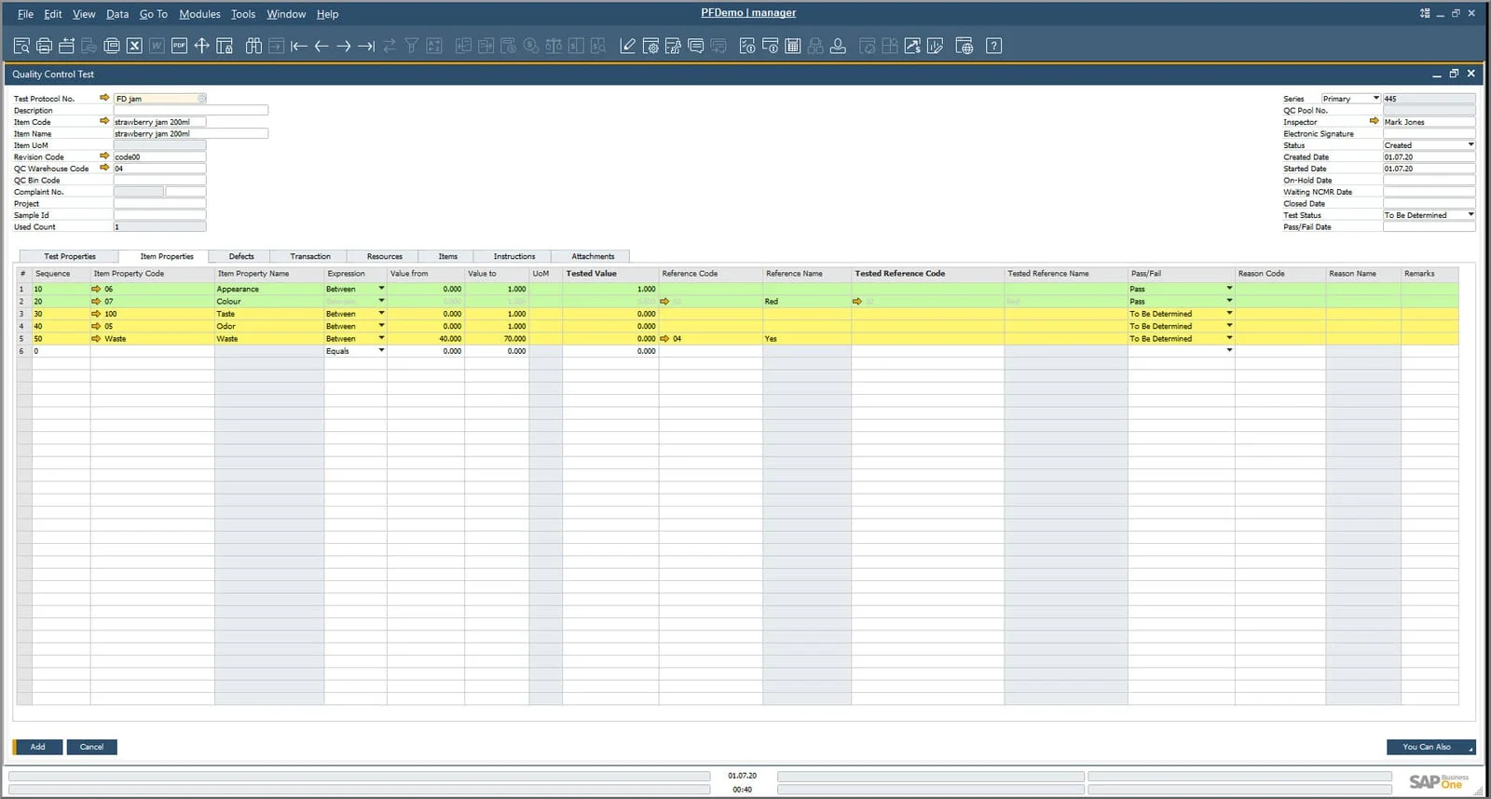1491x799 pixels.
Task: Open Print Preview from the toolbar
Action: coord(21,46)
